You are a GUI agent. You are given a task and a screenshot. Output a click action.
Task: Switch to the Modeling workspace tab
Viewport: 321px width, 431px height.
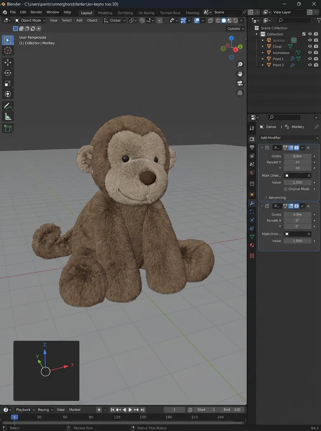coord(105,13)
